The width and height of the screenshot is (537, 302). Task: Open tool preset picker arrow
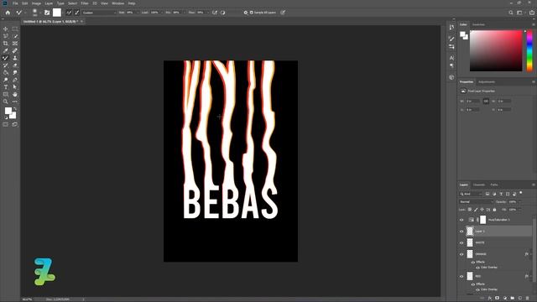point(24,13)
